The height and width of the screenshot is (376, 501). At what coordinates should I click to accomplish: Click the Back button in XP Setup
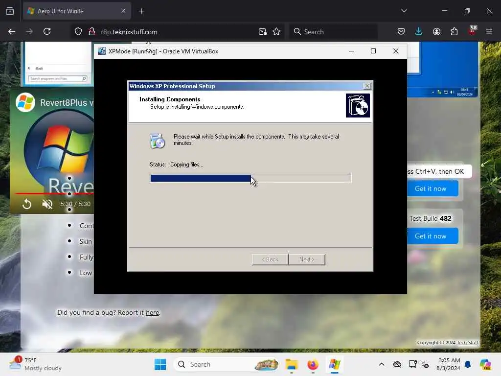pyautogui.click(x=270, y=259)
